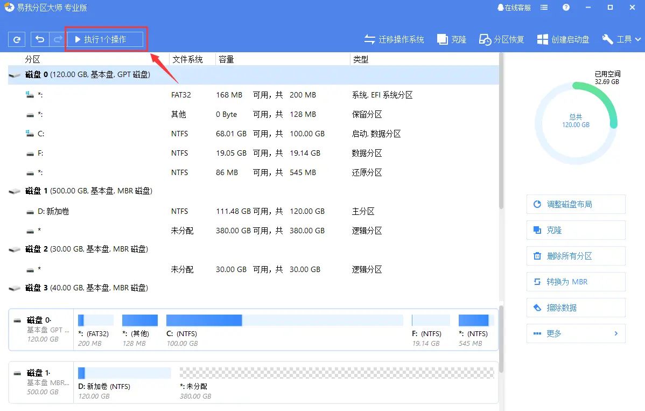The image size is (645, 411).
Task: Select the 克隆 (Clone) toolbar icon
Action: pyautogui.click(x=451, y=39)
